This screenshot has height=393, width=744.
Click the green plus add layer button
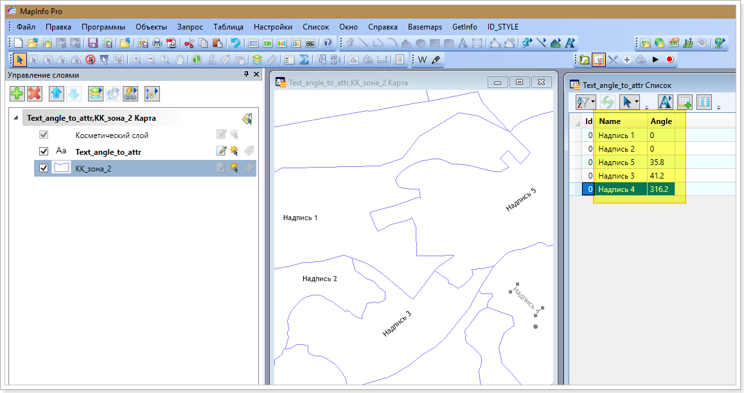(17, 94)
